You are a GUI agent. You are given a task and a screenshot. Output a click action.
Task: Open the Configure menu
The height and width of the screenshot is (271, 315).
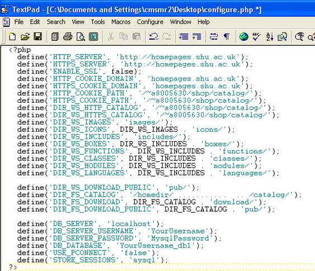[150, 22]
